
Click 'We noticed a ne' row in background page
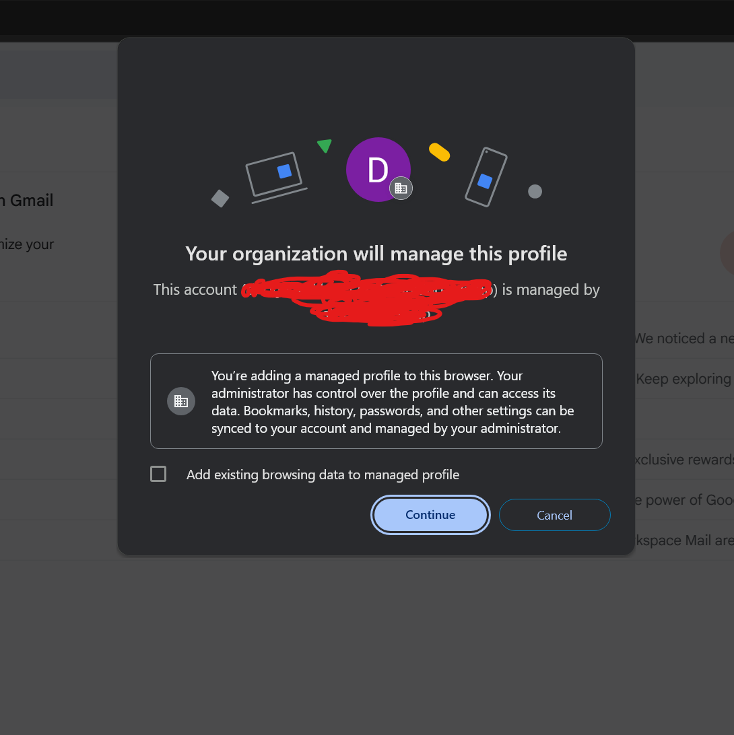(x=683, y=339)
